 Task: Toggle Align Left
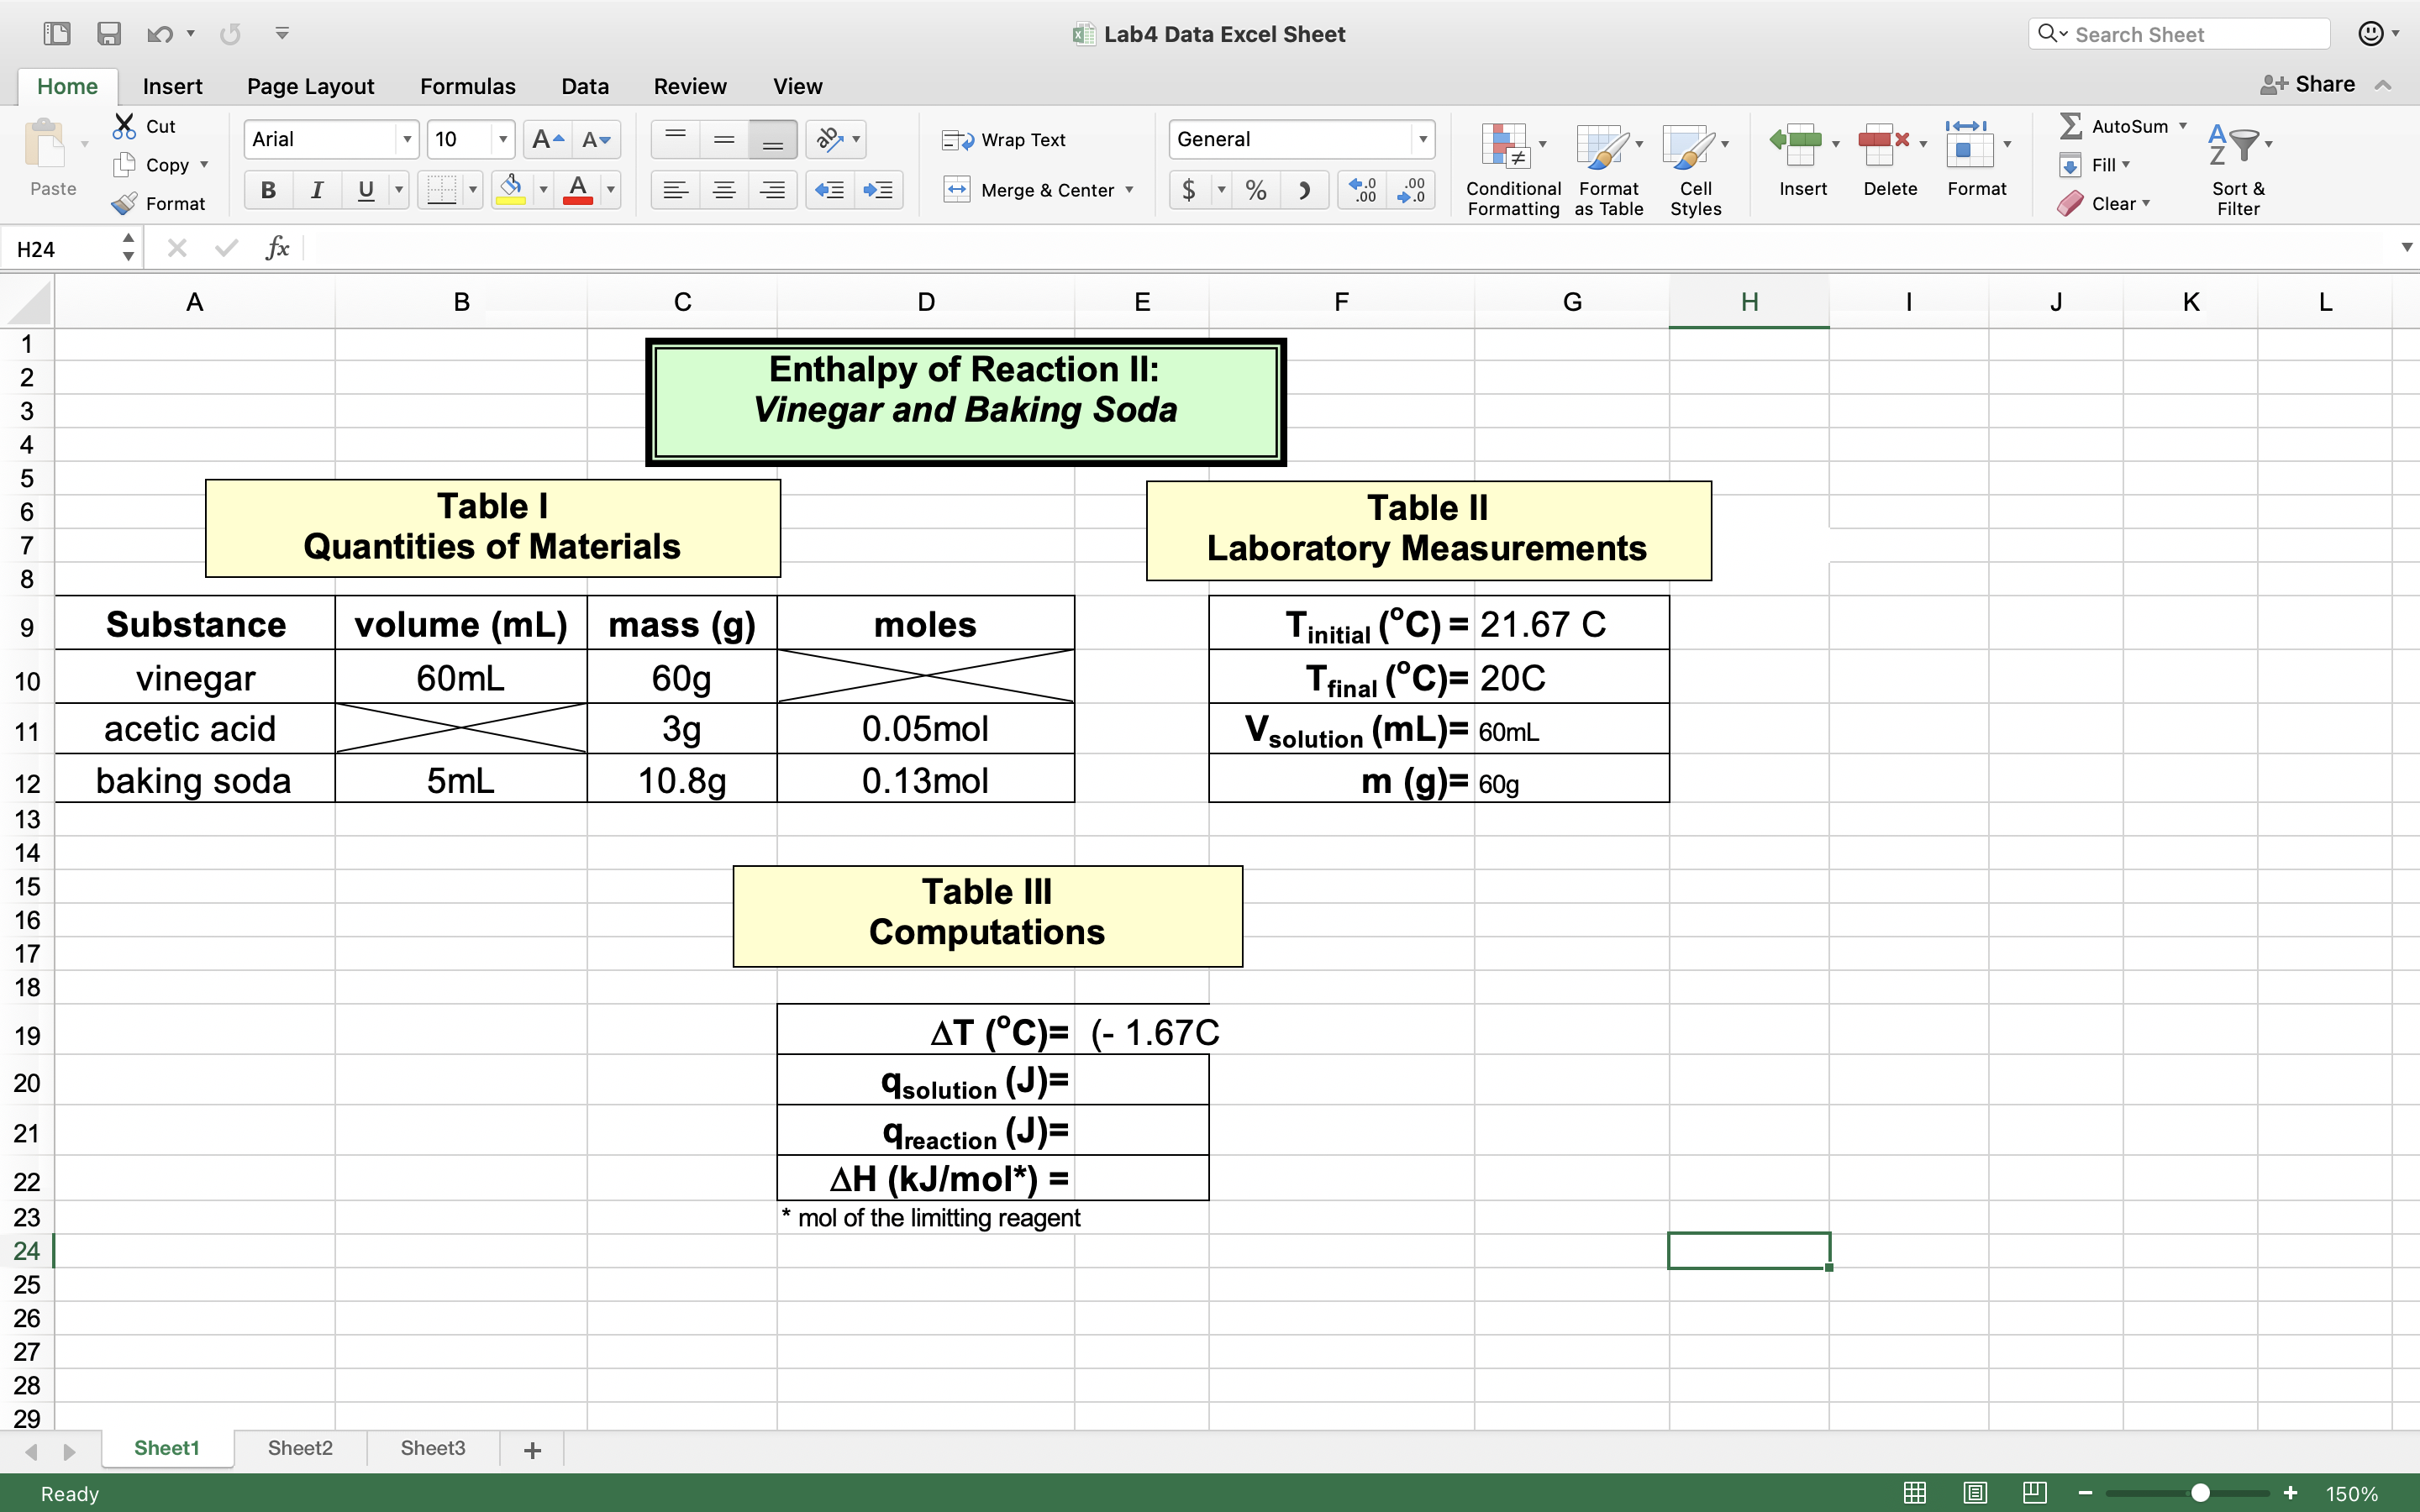click(x=675, y=190)
